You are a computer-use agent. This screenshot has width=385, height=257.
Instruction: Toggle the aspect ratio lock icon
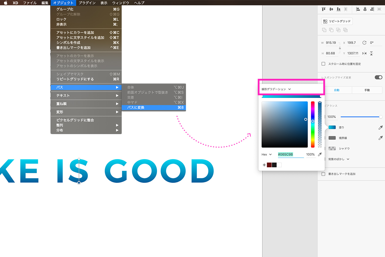[340, 48]
